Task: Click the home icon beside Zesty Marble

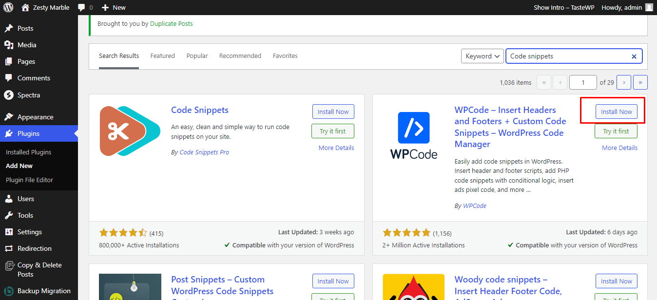Action: [25, 7]
